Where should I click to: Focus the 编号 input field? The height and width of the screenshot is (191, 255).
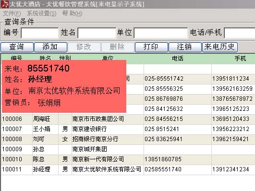click(x=40, y=33)
